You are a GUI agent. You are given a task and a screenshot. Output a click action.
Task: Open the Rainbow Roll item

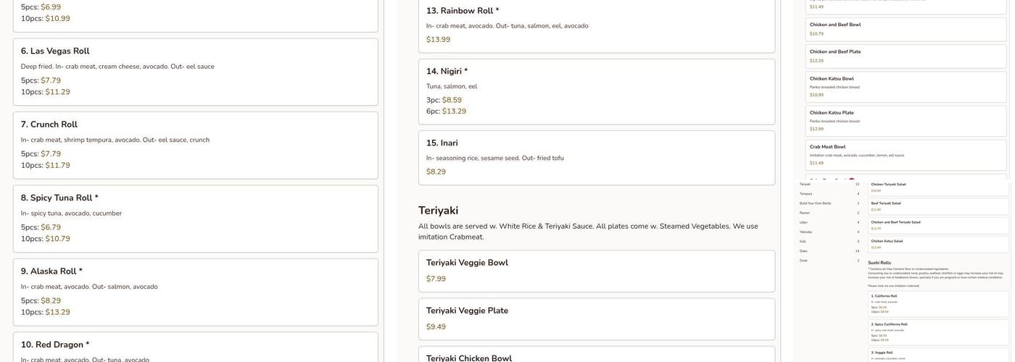pos(596,25)
